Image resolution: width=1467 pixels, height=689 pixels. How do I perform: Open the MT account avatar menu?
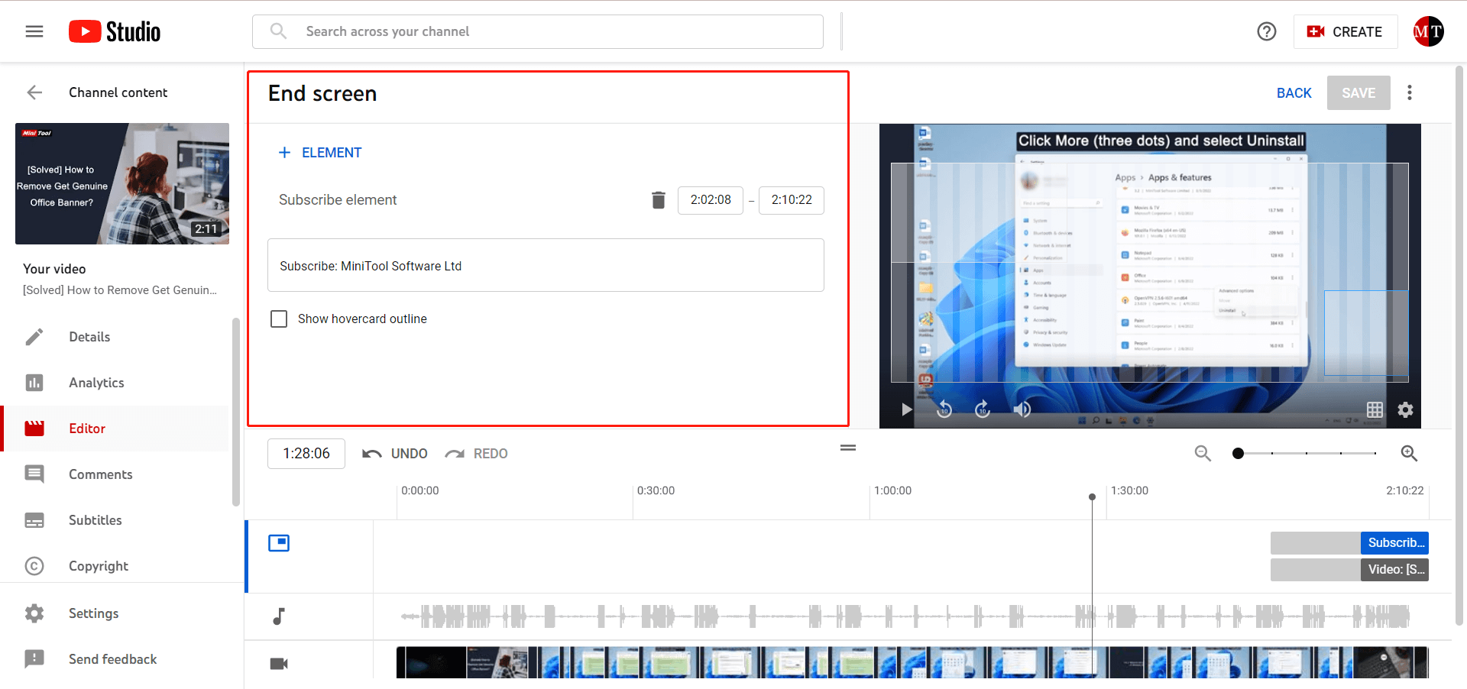1428,31
